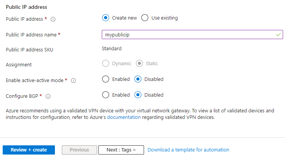Set Configure BGP to Disabled
This screenshot has height=158, width=285.
click(138, 95)
